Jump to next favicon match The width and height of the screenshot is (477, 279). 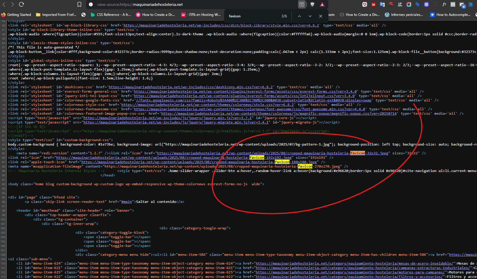click(310, 16)
